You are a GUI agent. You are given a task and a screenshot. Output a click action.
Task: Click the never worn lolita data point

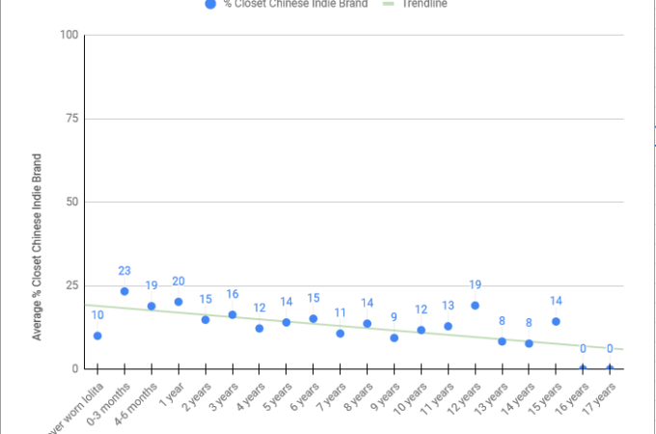tap(97, 336)
